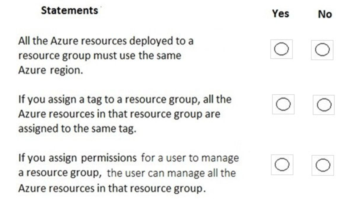Select No for the same Azure region statement
The image size is (359, 199).
click(322, 50)
